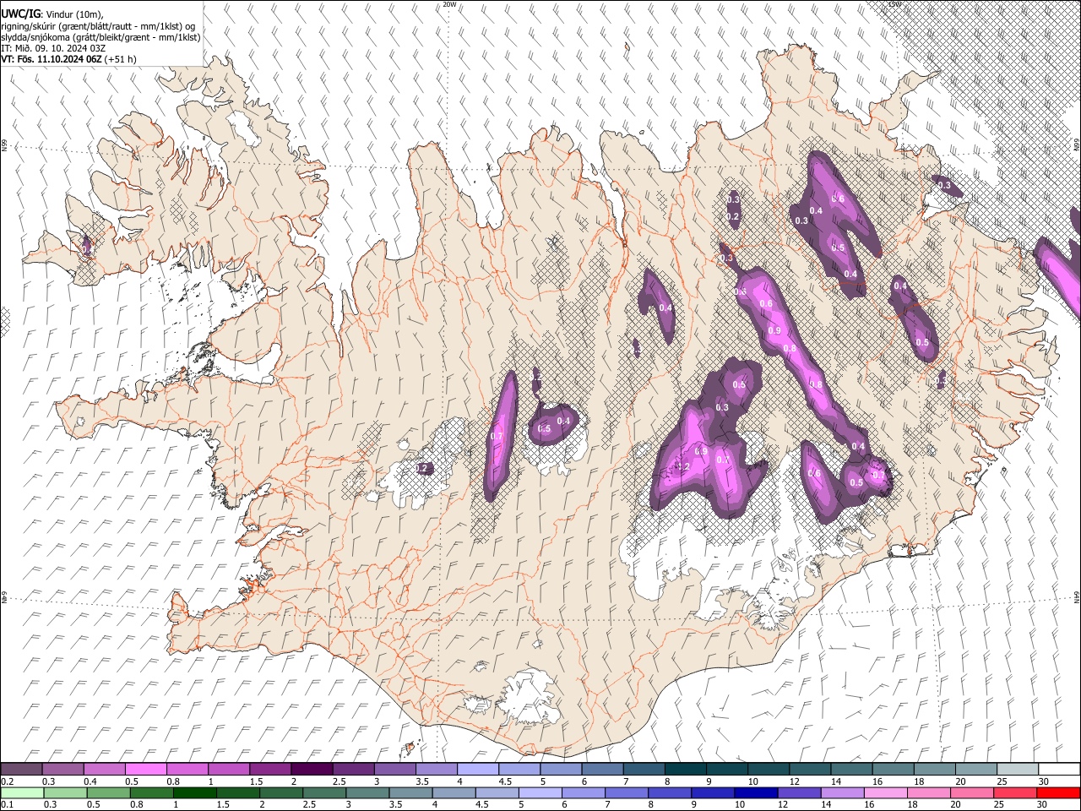Click upper legend swatch between 0.5 and 0.8
The height and width of the screenshot is (811, 1081).
[x=146, y=769]
